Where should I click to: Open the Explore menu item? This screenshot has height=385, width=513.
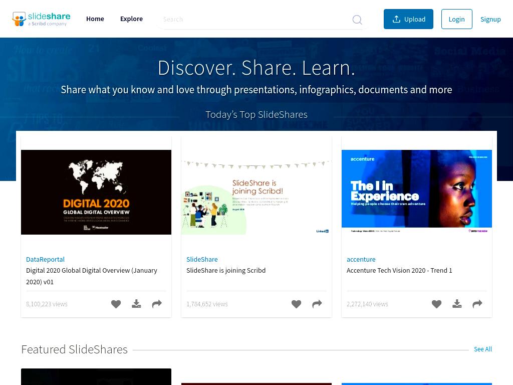tap(132, 19)
